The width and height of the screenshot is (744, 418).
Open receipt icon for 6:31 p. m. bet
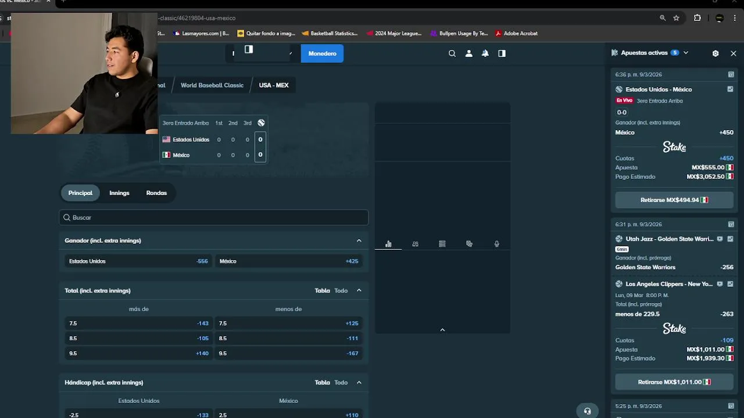(731, 224)
